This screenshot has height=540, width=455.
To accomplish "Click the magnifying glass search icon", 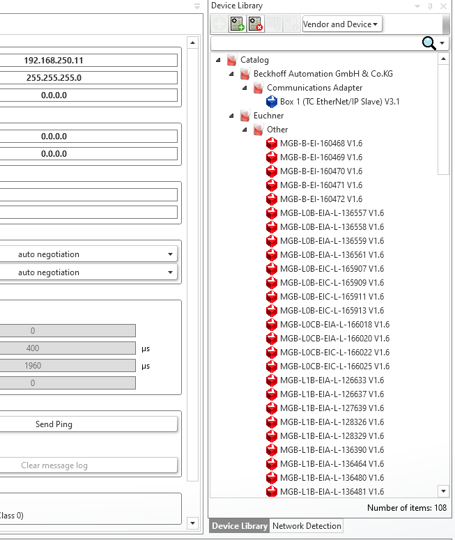I will tap(429, 44).
